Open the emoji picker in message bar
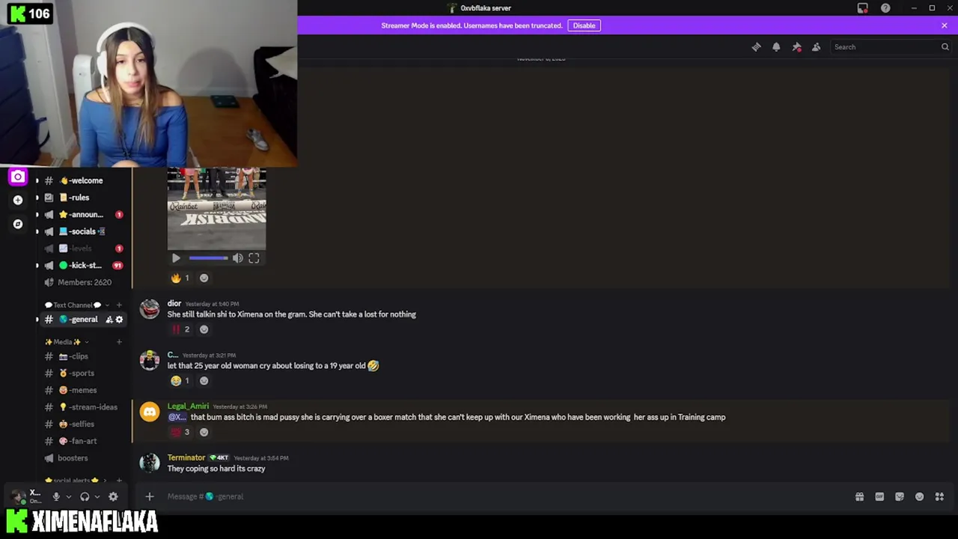 pos(919,496)
